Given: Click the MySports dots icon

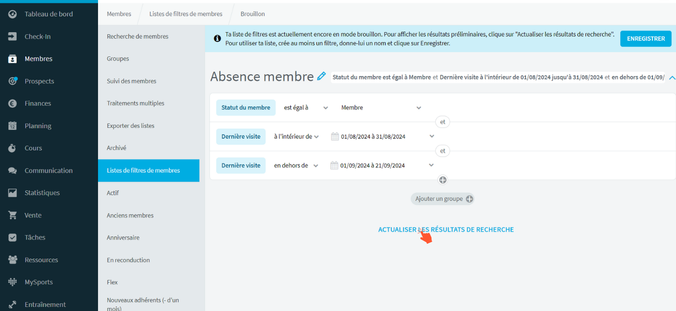Looking at the screenshot, I should [12, 282].
